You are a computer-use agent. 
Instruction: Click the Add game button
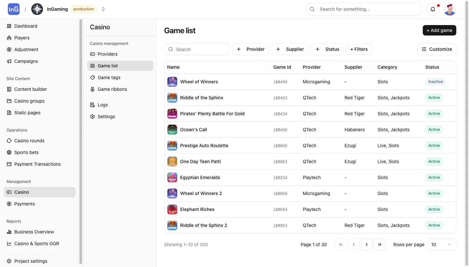[439, 30]
